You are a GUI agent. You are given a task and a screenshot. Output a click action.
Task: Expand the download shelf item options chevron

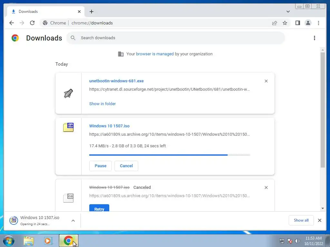click(x=73, y=221)
